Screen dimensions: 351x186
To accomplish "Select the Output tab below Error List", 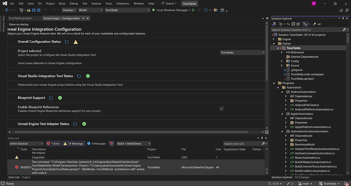I will (x=26, y=177).
